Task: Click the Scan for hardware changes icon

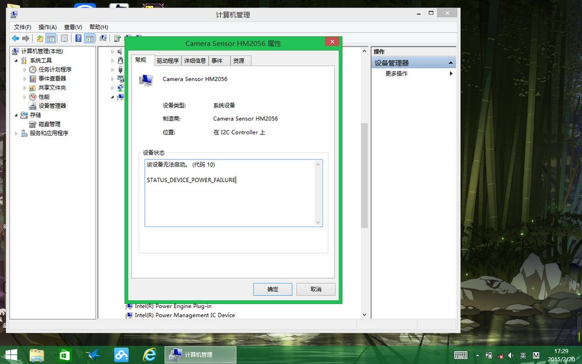Action: coord(103,38)
